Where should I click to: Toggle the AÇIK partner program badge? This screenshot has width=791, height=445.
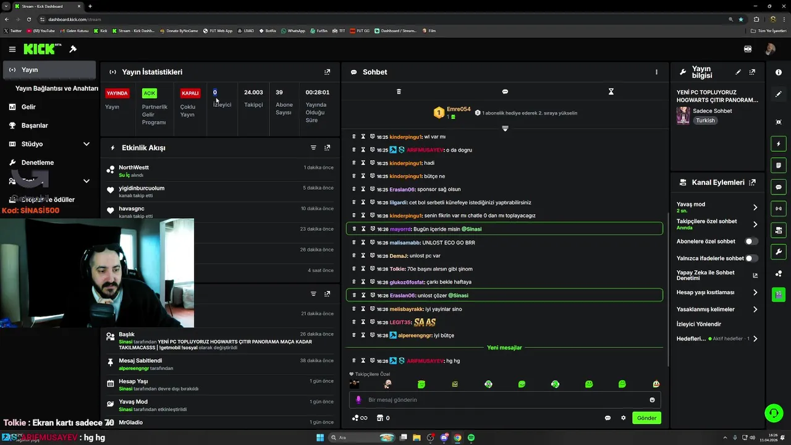(150, 93)
